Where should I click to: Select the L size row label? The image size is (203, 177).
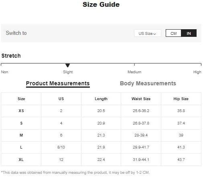[21, 147]
